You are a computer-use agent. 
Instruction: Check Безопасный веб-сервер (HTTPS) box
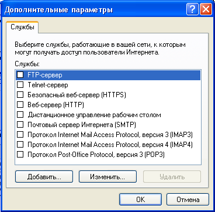pyautogui.click(x=20, y=95)
